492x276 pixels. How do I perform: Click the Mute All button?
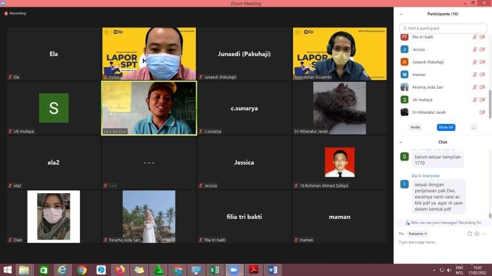[446, 127]
